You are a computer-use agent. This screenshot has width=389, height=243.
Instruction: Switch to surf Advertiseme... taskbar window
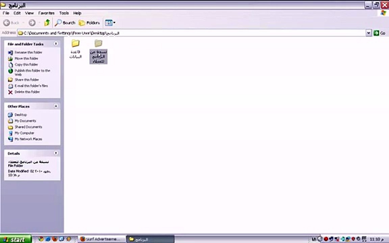(x=102, y=239)
